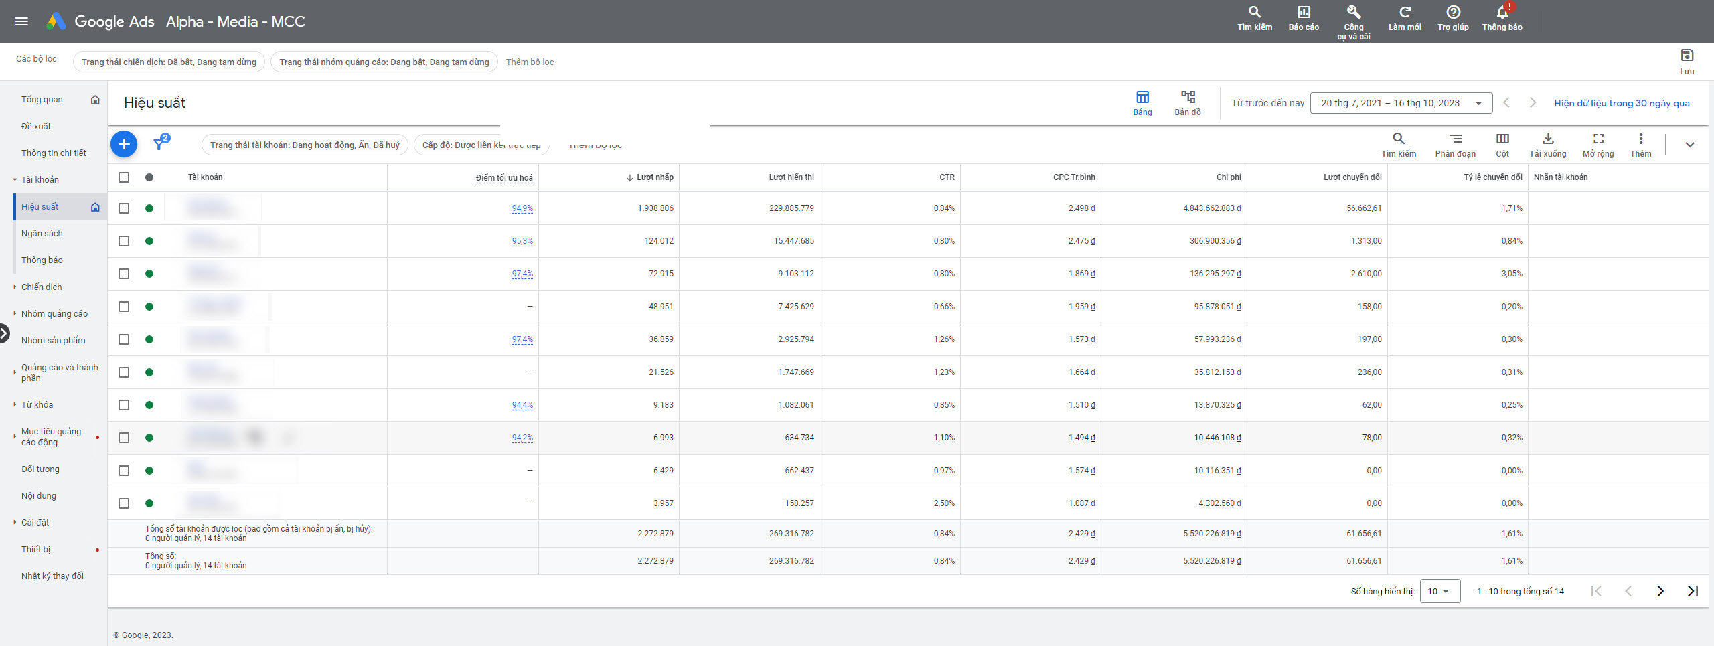The image size is (1714, 646).
Task: Open Công cụ và cài đặt tools
Action: tap(1353, 20)
